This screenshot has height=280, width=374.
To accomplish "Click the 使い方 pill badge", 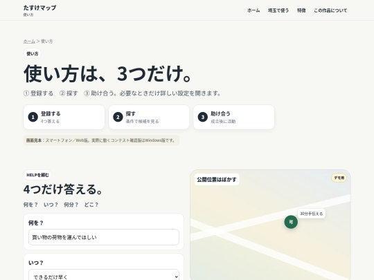I will click(32, 53).
